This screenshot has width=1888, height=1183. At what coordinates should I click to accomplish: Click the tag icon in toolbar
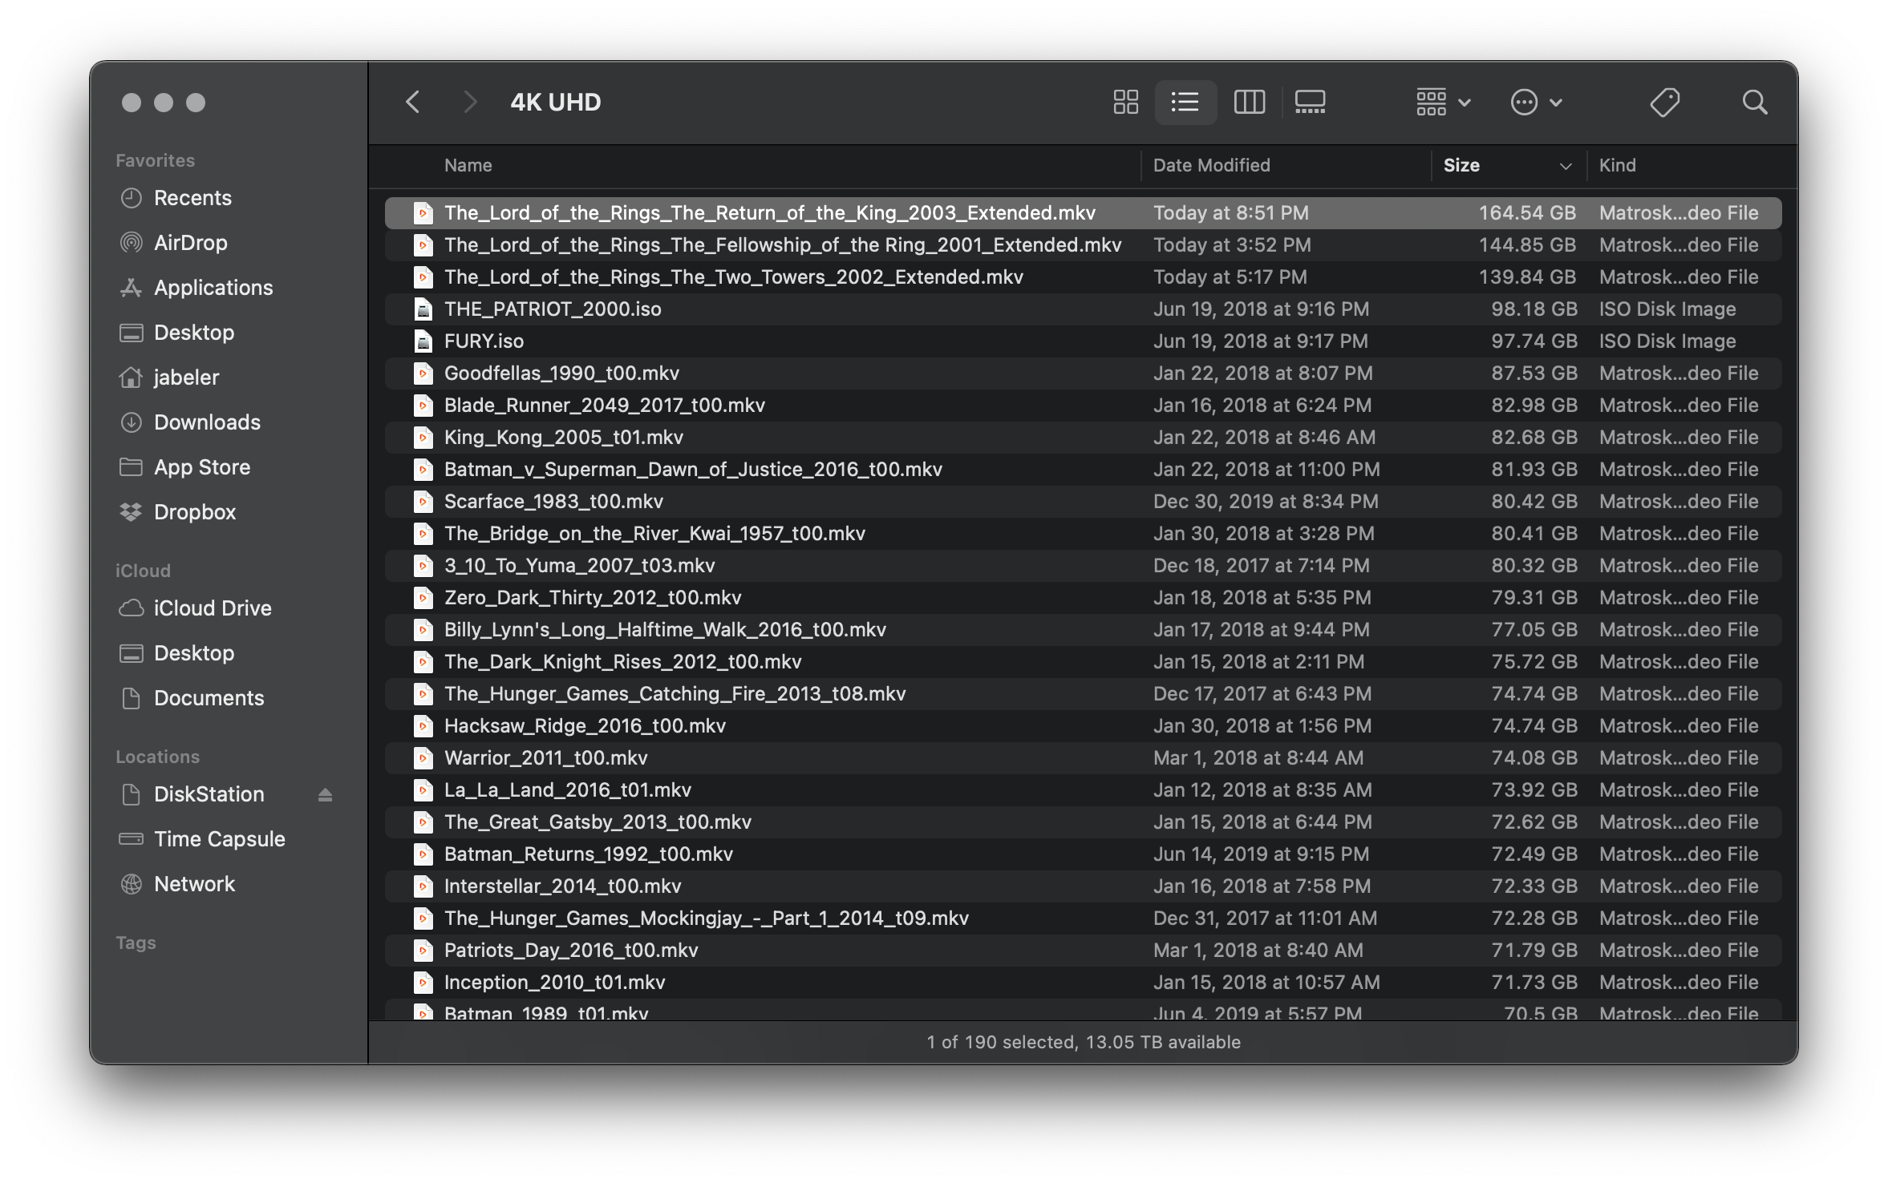tap(1664, 102)
